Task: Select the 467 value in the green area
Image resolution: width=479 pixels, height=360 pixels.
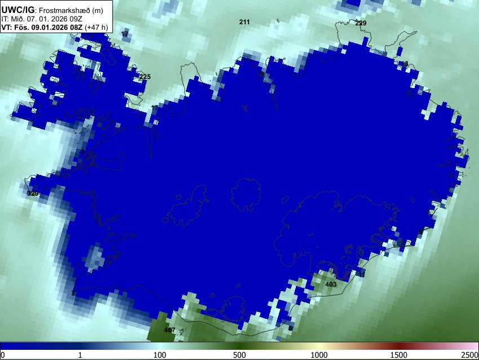Action: click(x=170, y=330)
